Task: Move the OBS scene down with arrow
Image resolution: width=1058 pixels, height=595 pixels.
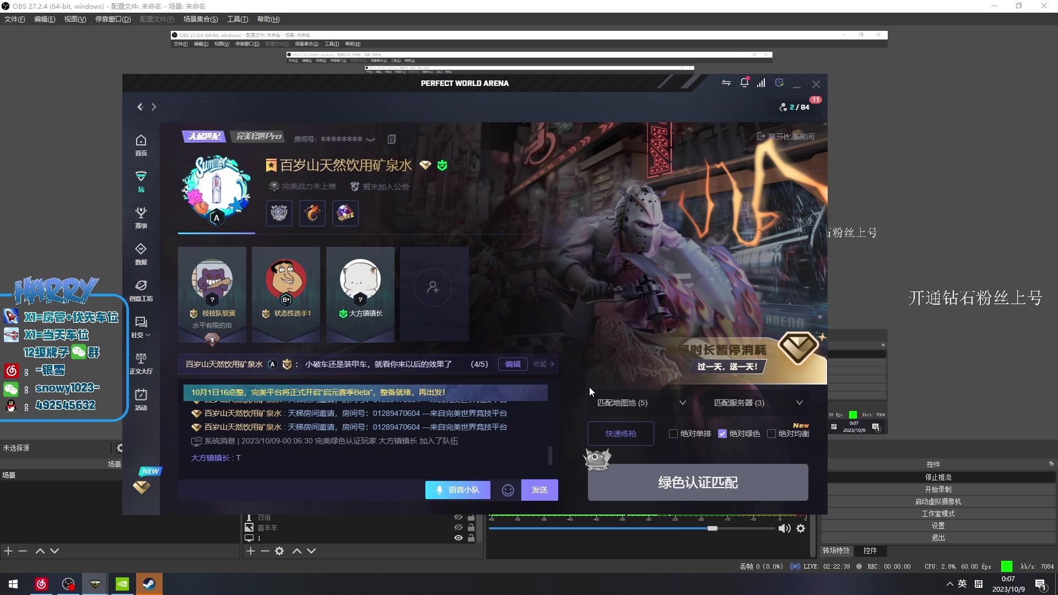Action: point(55,551)
